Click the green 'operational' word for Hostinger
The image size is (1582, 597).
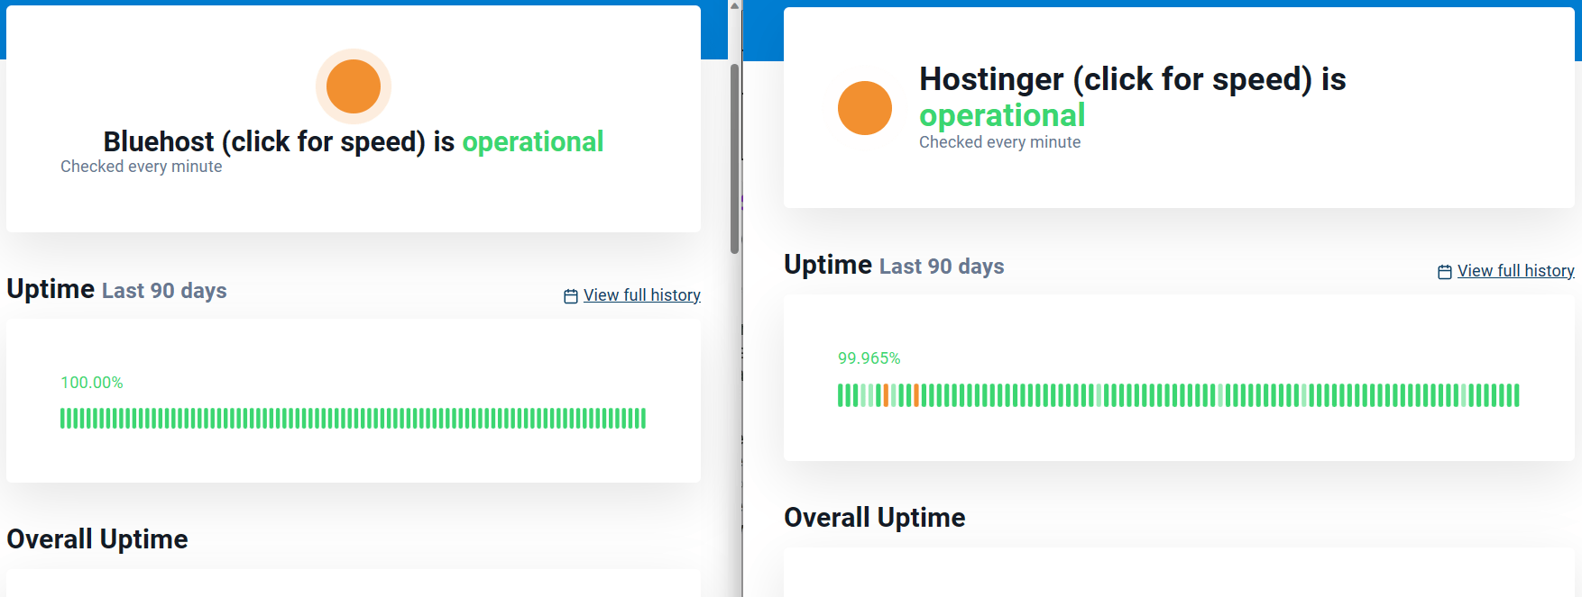[1002, 115]
